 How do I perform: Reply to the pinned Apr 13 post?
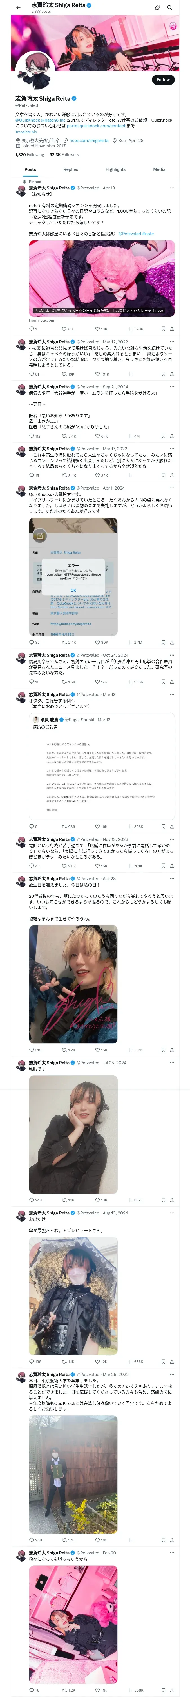click(x=32, y=329)
